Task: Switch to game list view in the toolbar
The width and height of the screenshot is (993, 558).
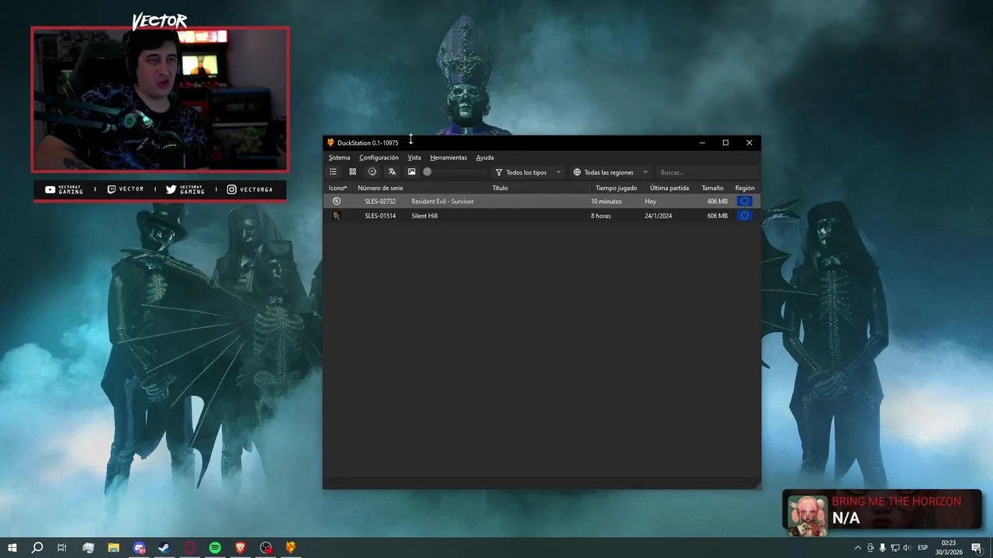Action: 333,172
